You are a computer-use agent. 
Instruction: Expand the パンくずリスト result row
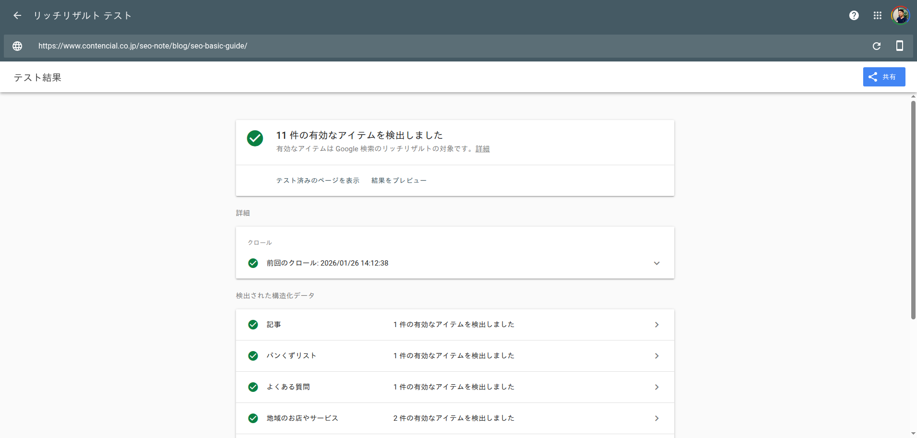(x=657, y=356)
